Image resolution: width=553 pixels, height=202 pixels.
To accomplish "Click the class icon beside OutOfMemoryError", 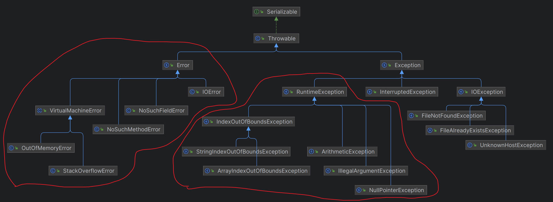I will tap(11, 148).
